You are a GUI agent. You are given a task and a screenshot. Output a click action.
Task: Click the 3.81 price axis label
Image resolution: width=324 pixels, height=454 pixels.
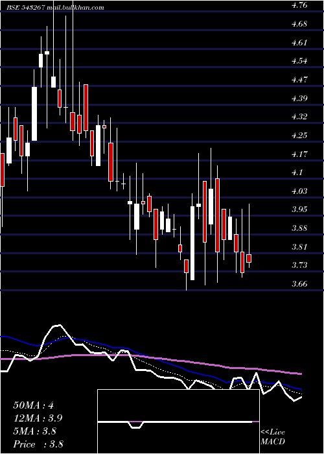click(x=299, y=247)
